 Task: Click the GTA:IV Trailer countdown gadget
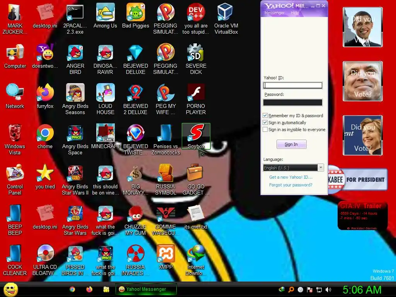coord(362,216)
